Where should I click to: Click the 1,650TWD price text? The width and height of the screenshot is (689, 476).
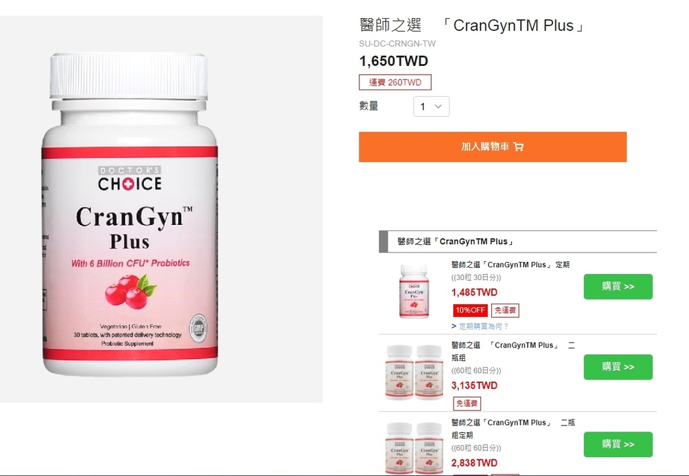pyautogui.click(x=394, y=61)
